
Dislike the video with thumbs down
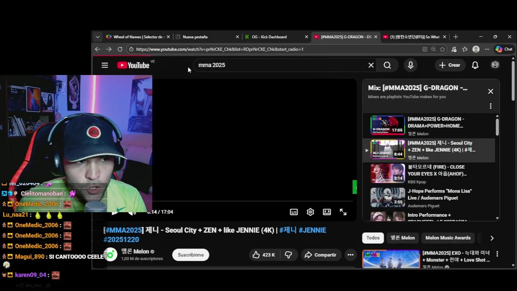pyautogui.click(x=288, y=255)
